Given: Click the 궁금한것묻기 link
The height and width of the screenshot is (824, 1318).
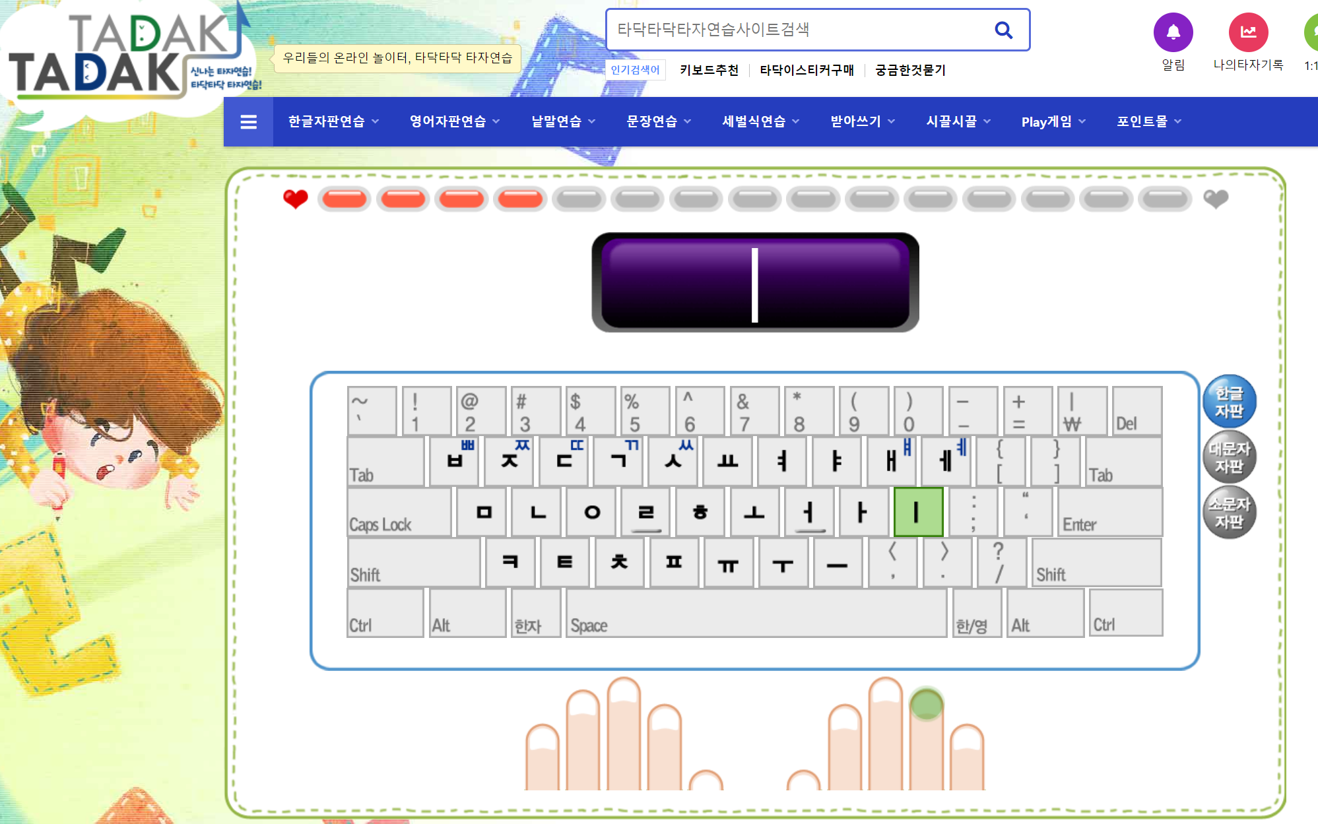Looking at the screenshot, I should 910,70.
